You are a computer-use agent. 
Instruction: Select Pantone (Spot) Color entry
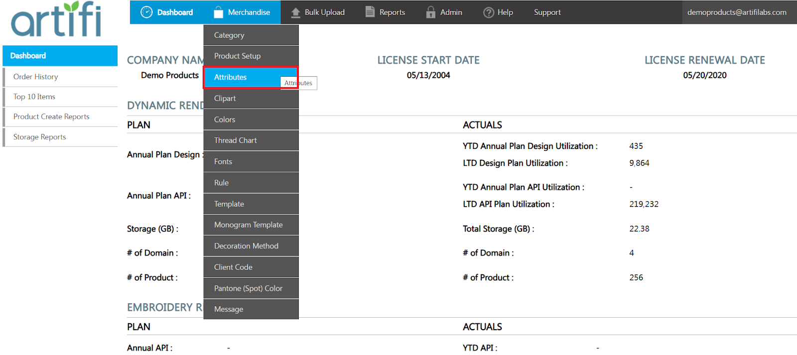pos(251,288)
